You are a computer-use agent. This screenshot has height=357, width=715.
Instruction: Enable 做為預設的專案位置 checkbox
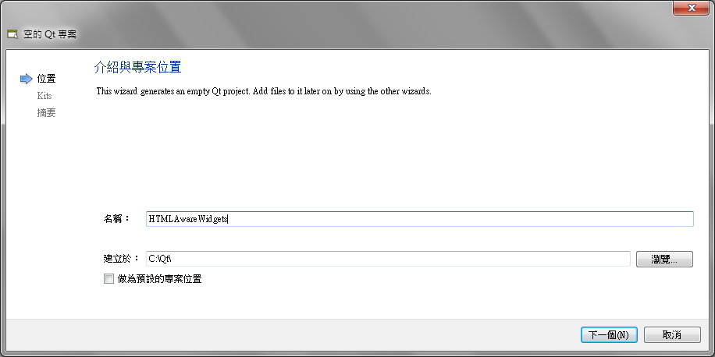108,279
